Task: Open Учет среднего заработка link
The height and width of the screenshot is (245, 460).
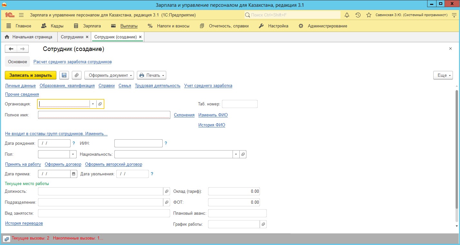Action: [x=208, y=85]
